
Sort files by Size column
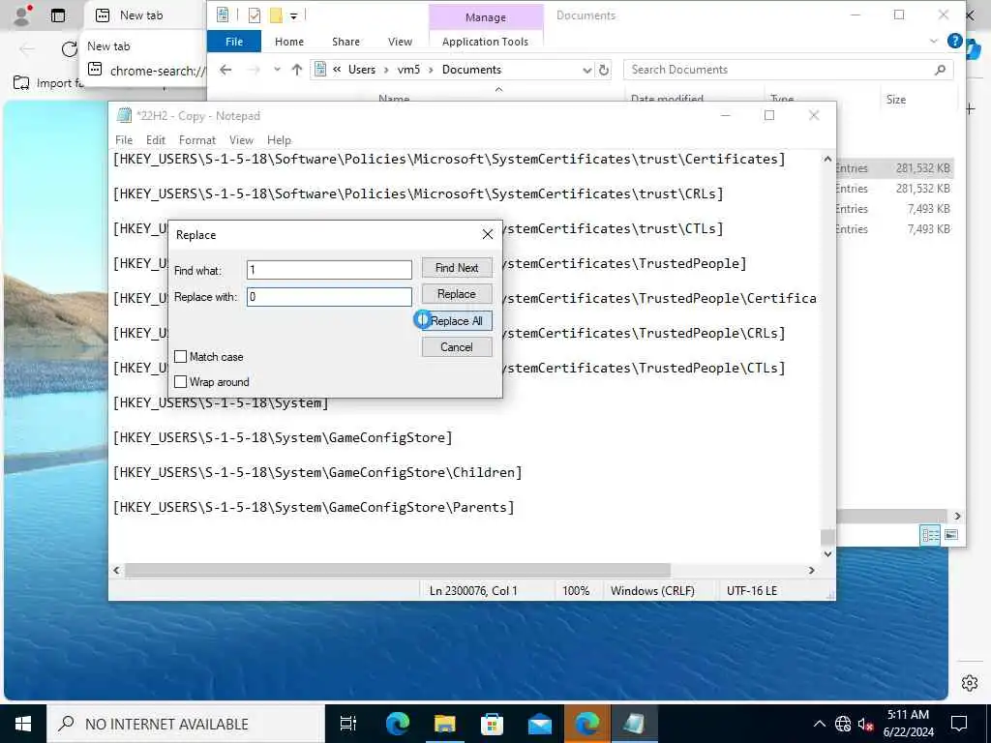point(895,100)
